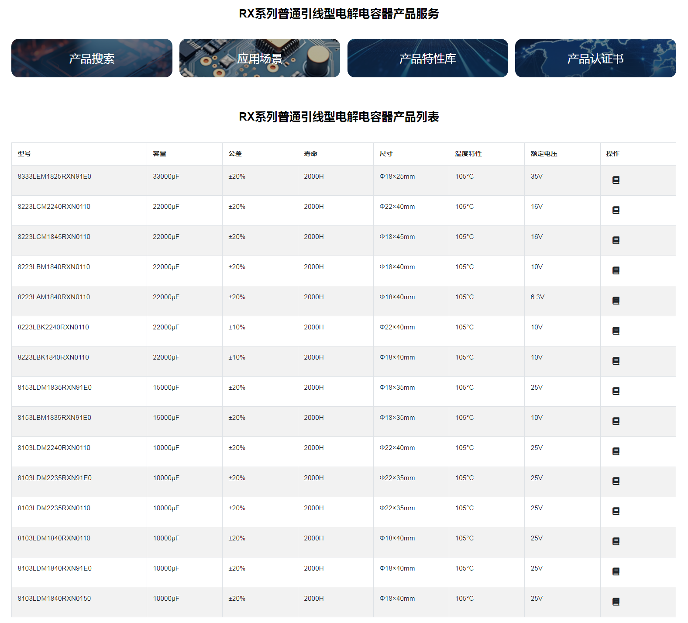
Task: Open document icon for 8153LBM1835RXN91E0
Action: point(616,421)
